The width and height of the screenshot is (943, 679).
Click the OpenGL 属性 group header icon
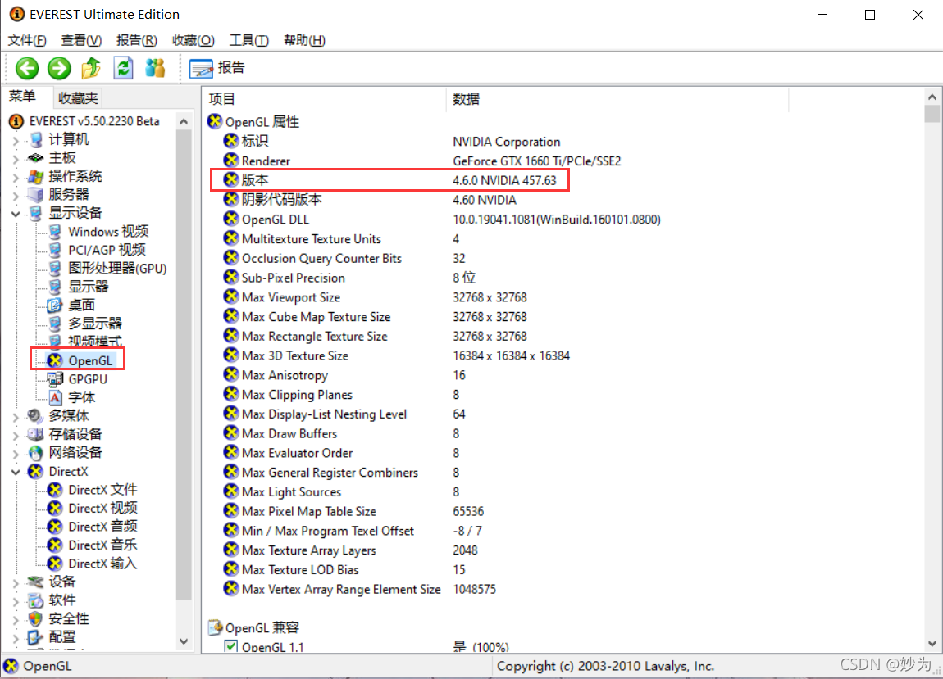click(215, 121)
